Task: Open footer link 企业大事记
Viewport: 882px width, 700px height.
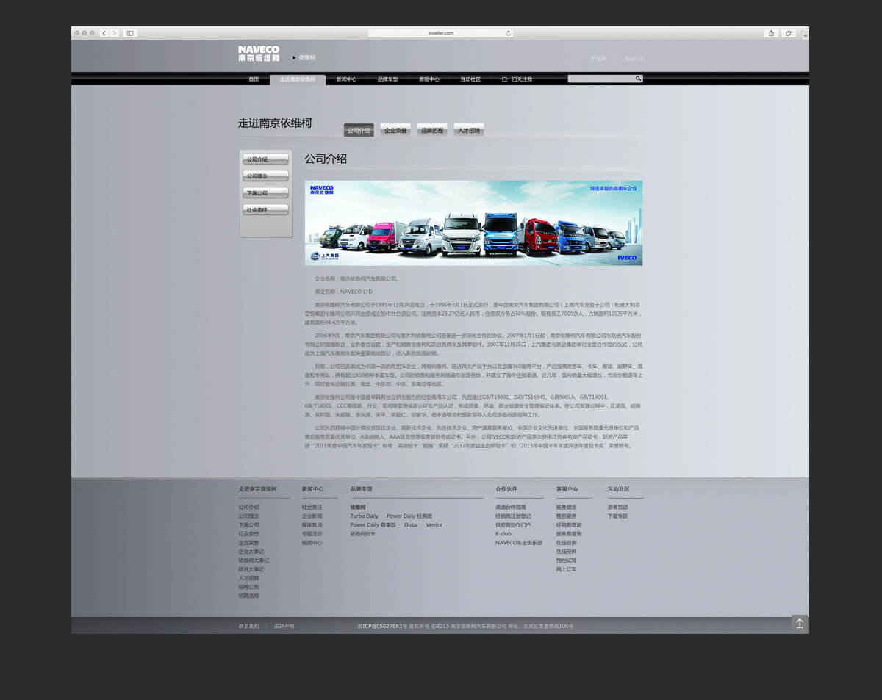Action: coord(251,552)
